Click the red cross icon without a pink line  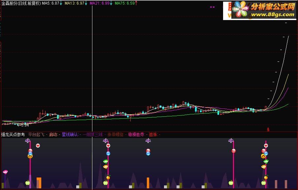(38, 146)
